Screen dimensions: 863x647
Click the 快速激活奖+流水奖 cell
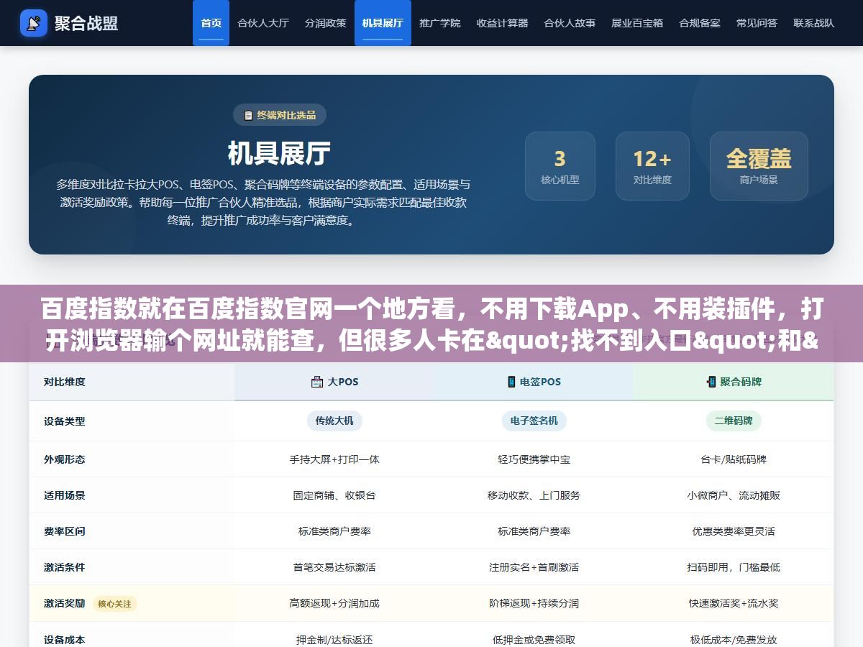click(734, 603)
